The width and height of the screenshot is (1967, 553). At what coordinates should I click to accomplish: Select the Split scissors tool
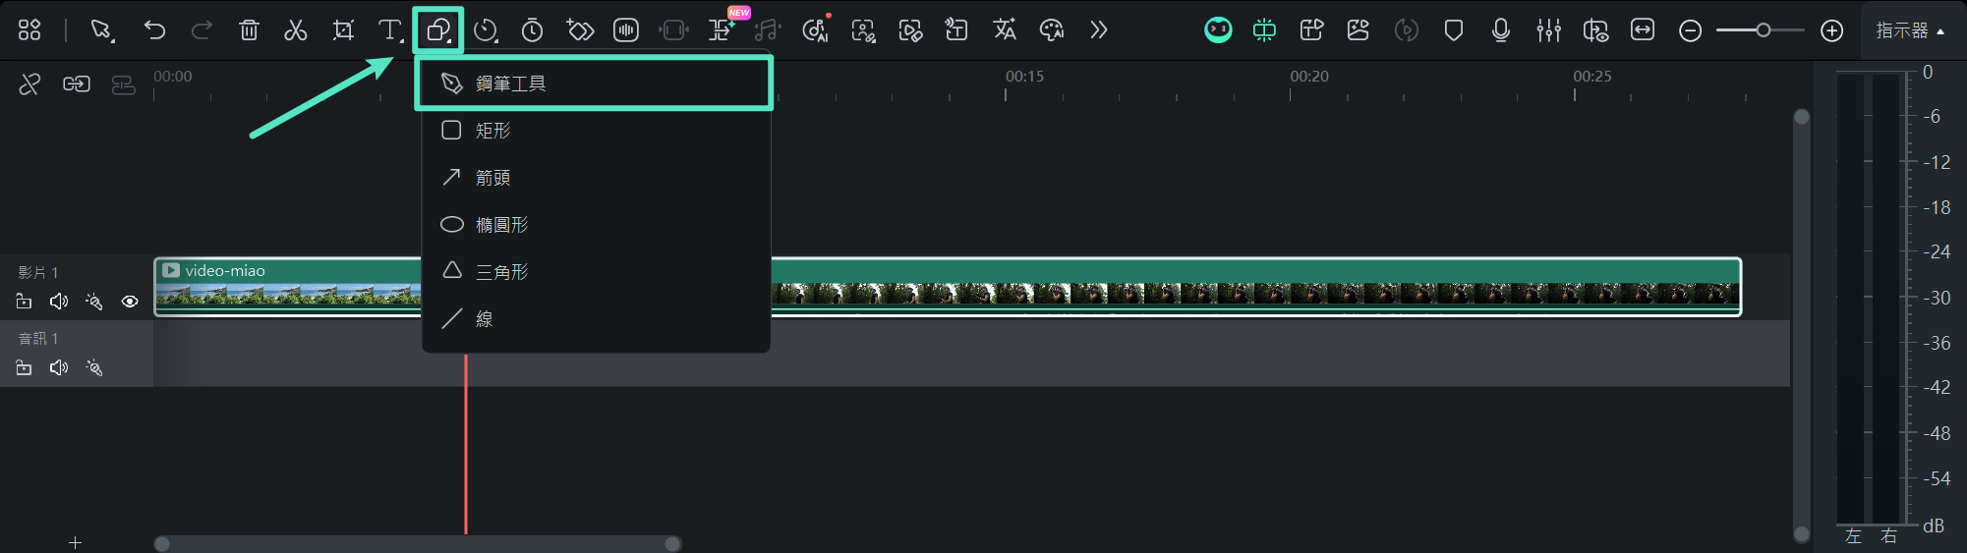tap(295, 30)
